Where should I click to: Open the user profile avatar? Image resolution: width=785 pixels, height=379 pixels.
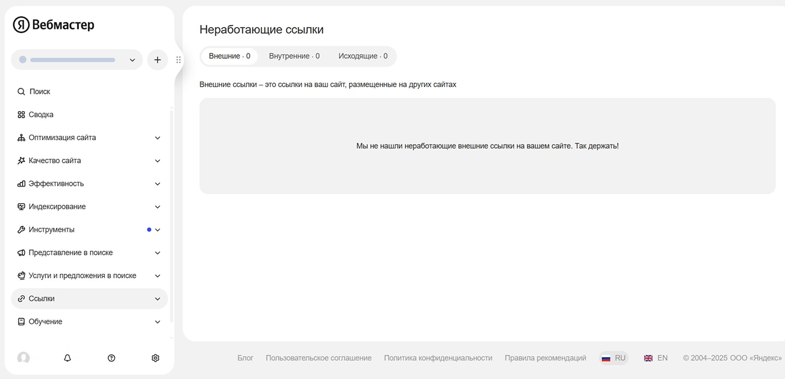[23, 358]
